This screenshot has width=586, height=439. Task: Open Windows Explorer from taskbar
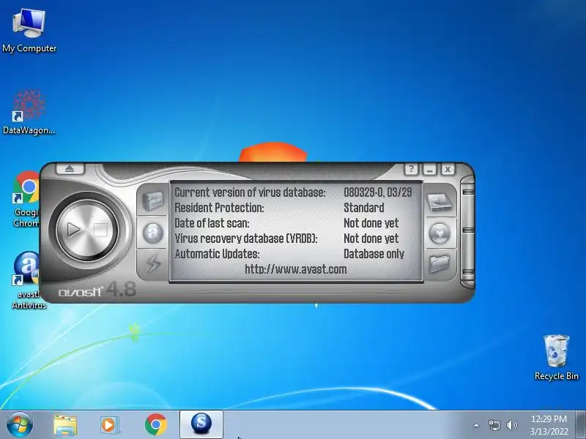[65, 425]
